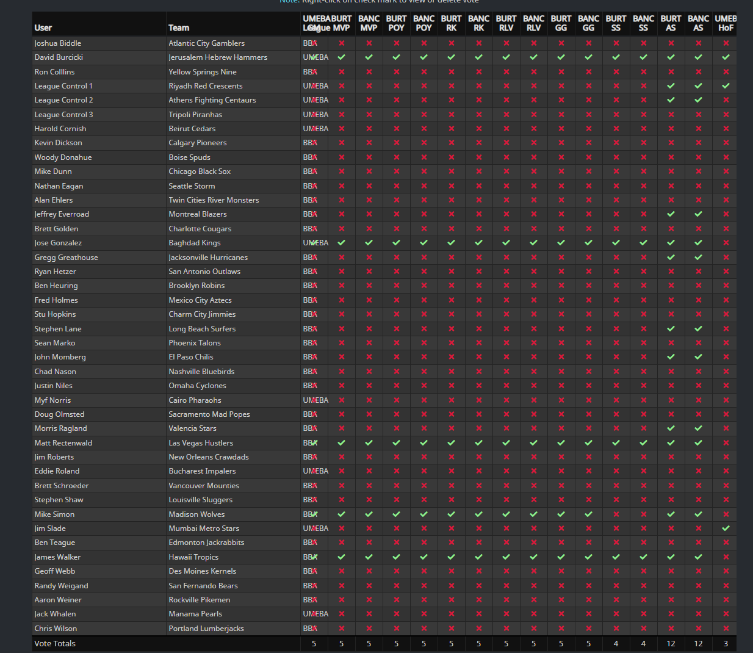The image size is (753, 653).
Task: Click Jeffrey Everroad's BURT AS check mark
Action: tap(671, 214)
